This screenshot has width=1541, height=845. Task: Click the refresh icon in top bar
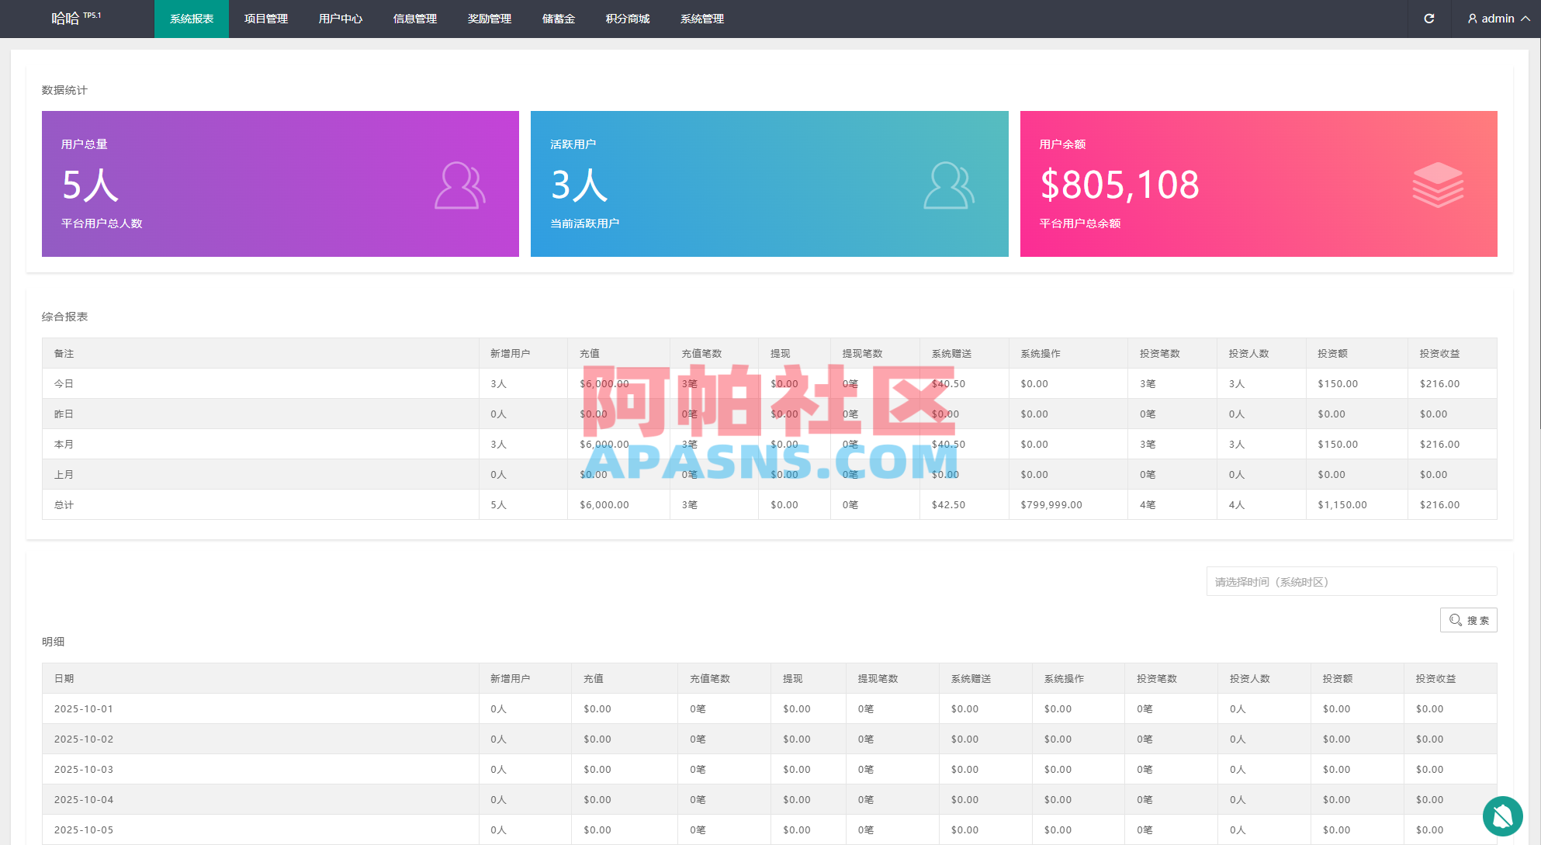point(1429,19)
